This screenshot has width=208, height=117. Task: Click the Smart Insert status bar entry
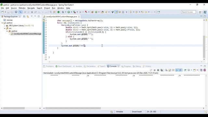point(136,112)
